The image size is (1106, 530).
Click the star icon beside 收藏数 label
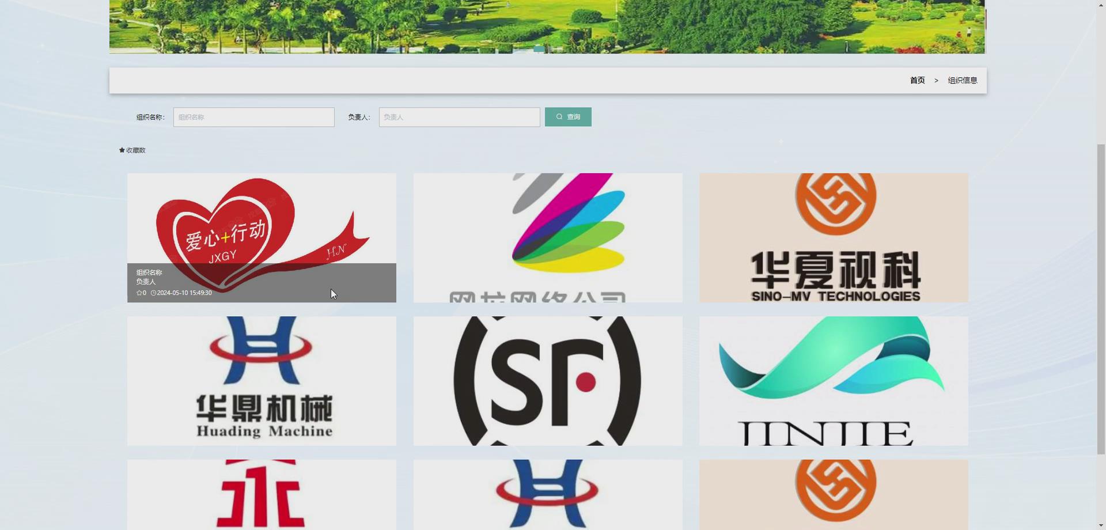(122, 150)
